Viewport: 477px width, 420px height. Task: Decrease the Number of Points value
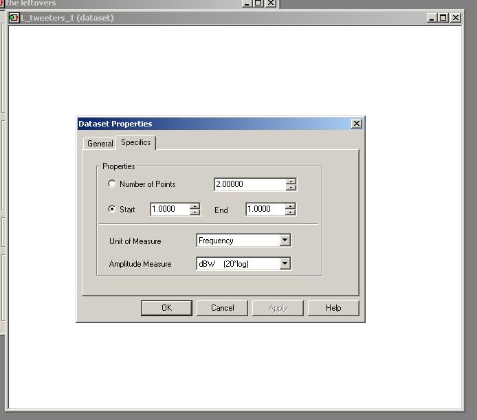coord(291,187)
